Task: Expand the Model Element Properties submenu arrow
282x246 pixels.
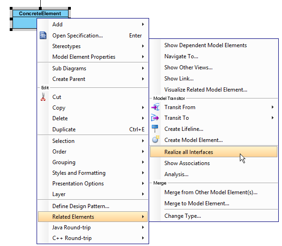Action: 143,57
